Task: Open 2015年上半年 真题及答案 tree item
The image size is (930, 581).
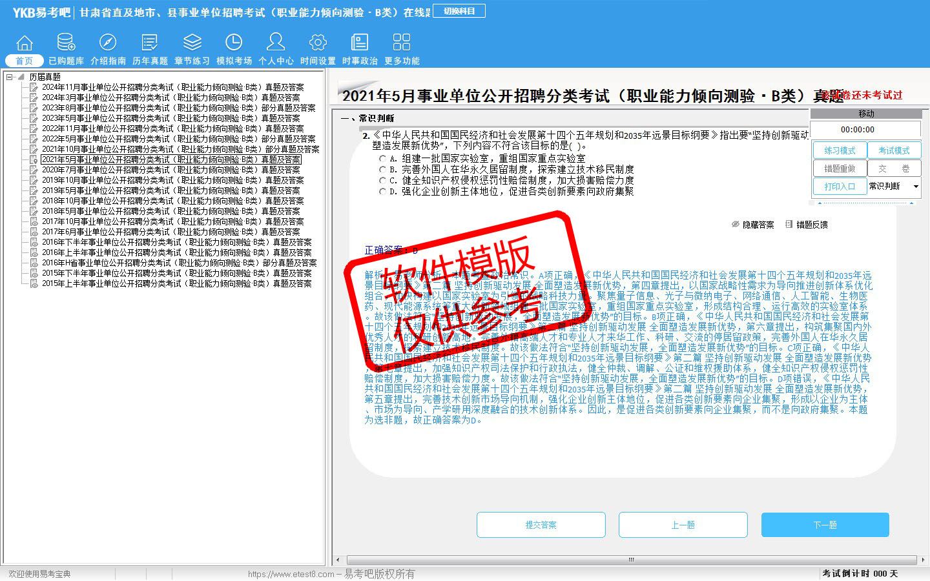Action: [x=177, y=283]
